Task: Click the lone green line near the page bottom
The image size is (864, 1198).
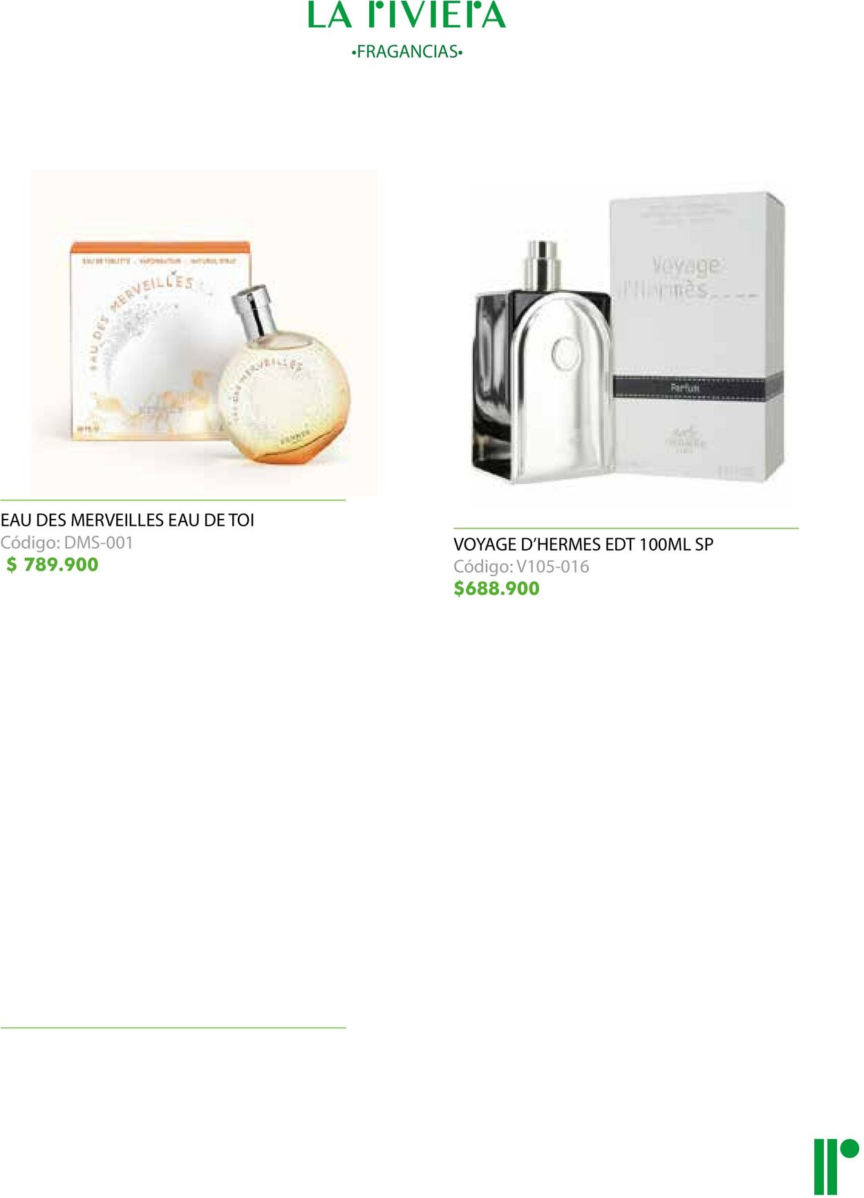Action: click(173, 1028)
